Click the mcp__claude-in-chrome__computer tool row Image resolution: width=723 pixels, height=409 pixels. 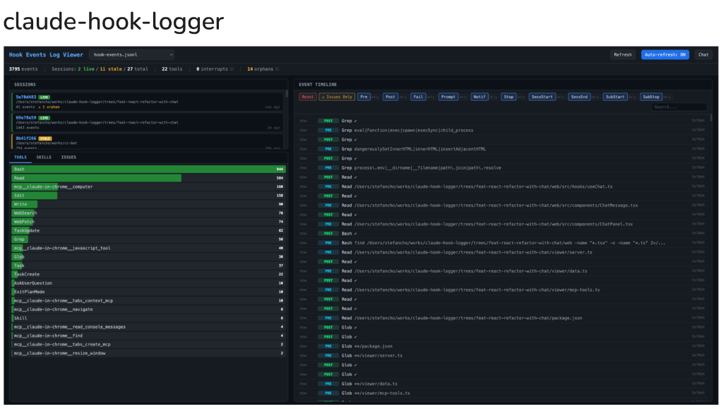click(x=148, y=186)
